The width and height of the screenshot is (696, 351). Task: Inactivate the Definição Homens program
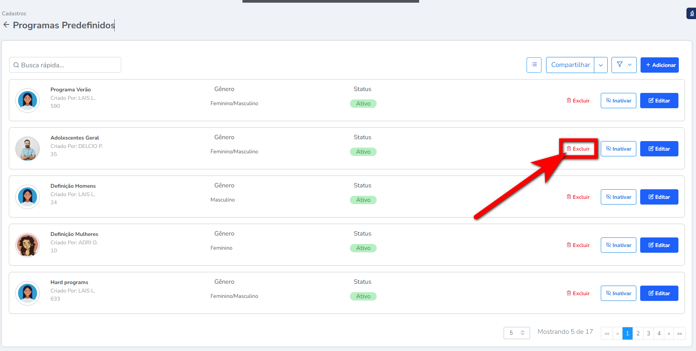tap(618, 197)
